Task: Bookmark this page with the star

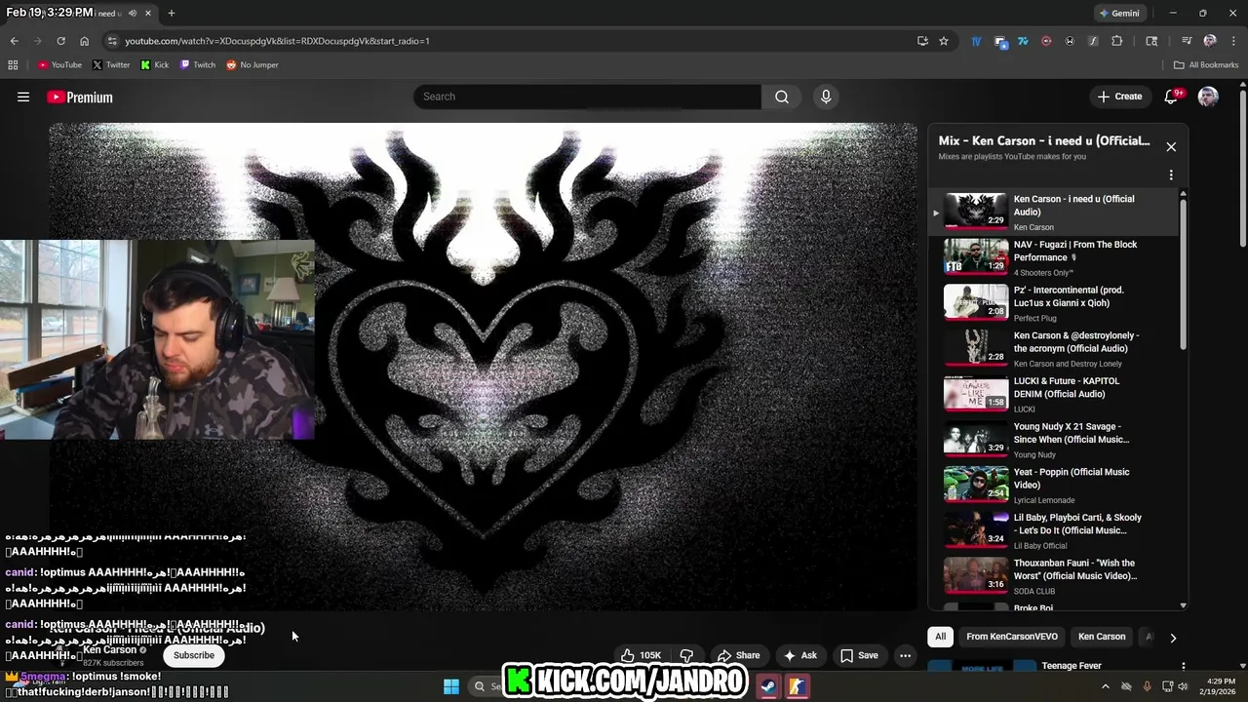Action: [x=944, y=41]
